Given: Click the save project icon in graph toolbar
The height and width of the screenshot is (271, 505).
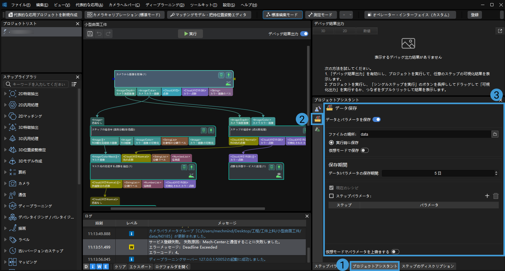Looking at the screenshot, I should point(90,34).
